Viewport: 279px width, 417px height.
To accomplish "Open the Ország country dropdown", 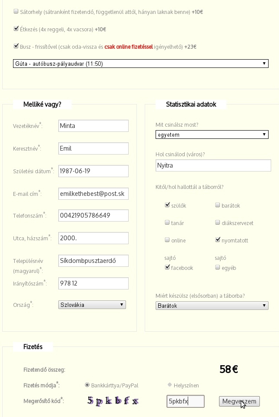I will [x=92, y=305].
